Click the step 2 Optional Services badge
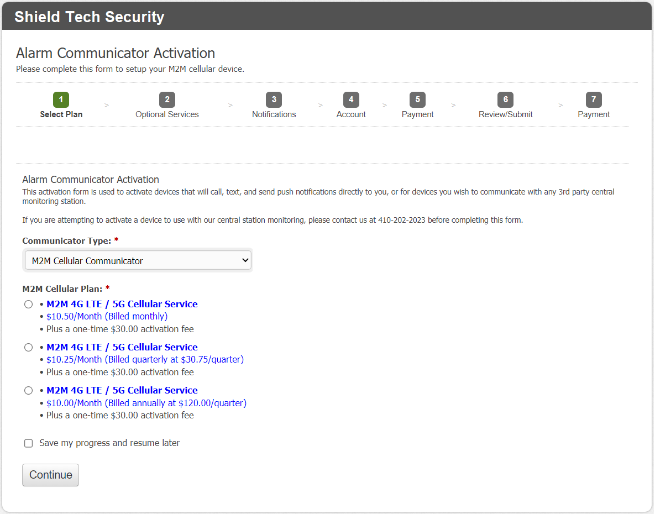Screen dimensions: 655x514 pos(167,100)
